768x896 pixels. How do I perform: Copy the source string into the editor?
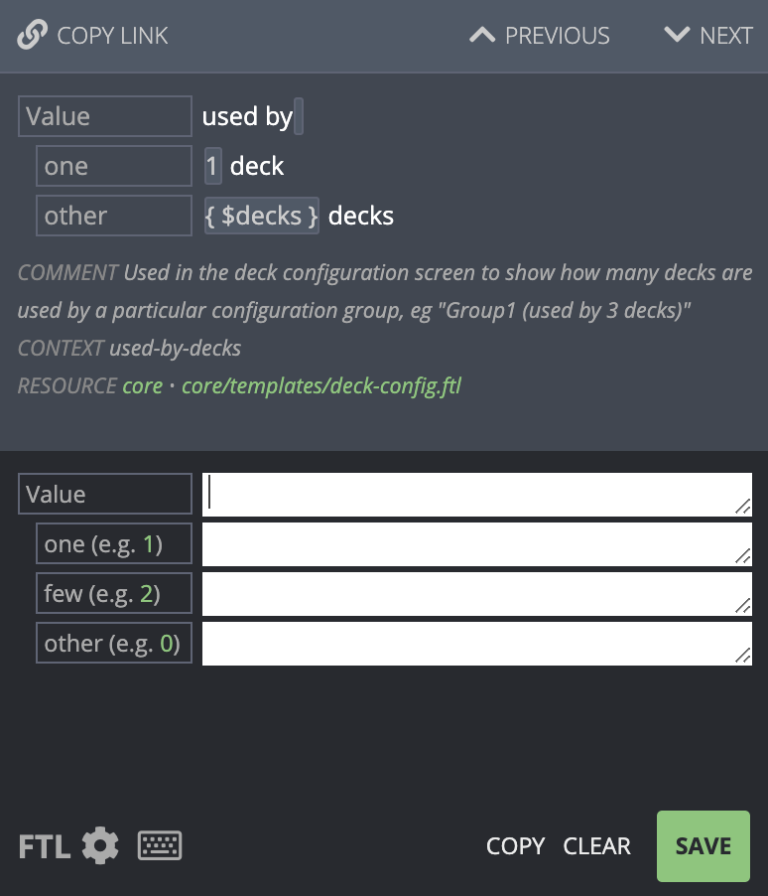(516, 846)
